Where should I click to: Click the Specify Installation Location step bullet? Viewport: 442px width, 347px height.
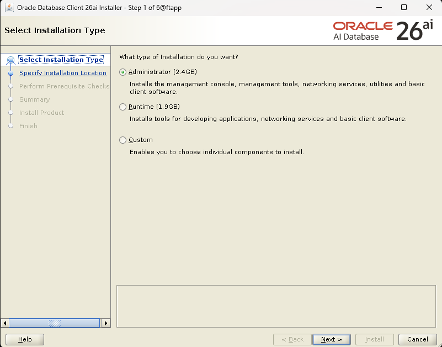(x=10, y=73)
